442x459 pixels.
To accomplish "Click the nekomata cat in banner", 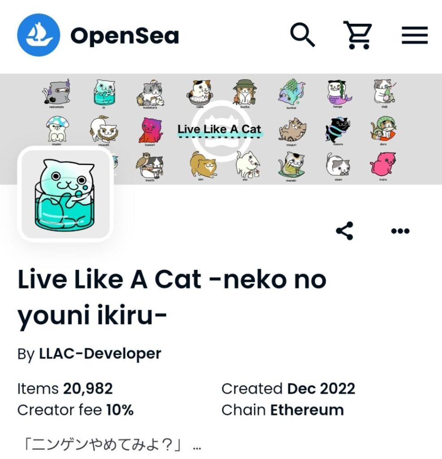I will click(x=56, y=93).
